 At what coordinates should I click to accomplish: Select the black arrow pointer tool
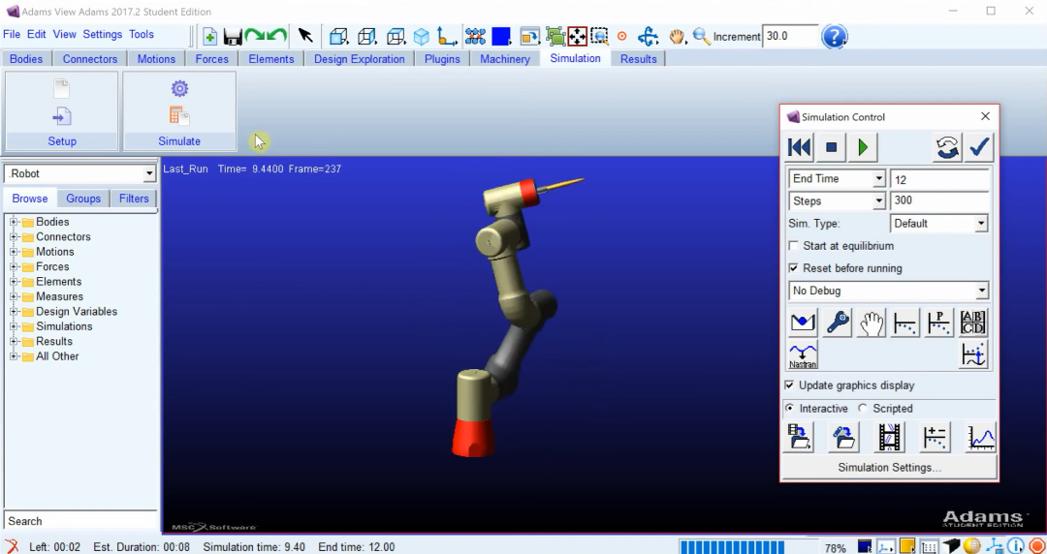305,36
